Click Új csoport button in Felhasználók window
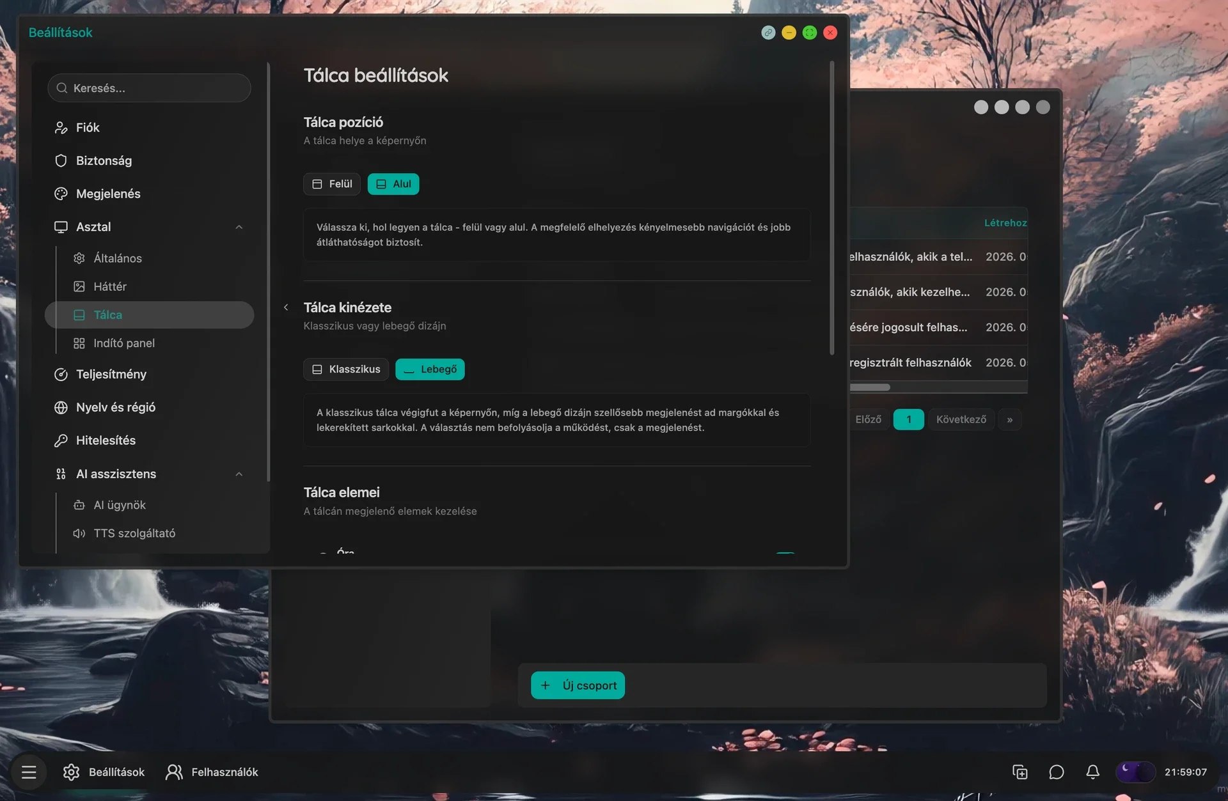1228x801 pixels. tap(578, 685)
